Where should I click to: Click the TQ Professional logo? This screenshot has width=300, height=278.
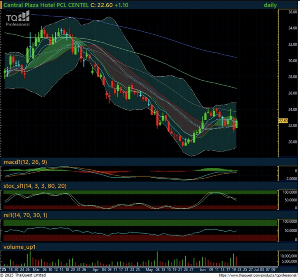click(18, 18)
